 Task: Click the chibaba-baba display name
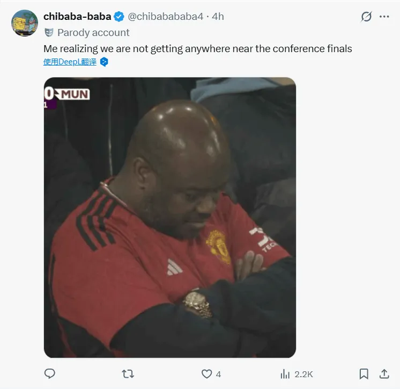(x=77, y=17)
